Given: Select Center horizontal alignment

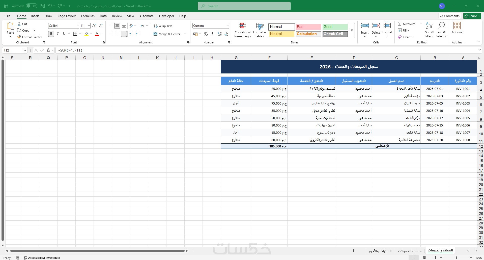Looking at the screenshot, I should [117, 34].
